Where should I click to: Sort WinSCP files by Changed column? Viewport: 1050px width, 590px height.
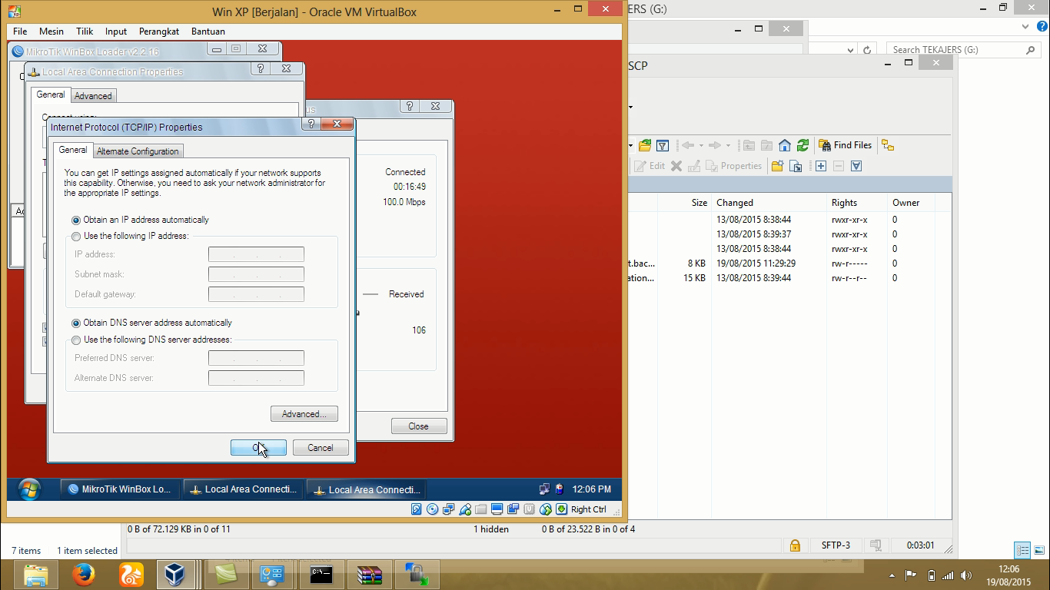coord(769,203)
